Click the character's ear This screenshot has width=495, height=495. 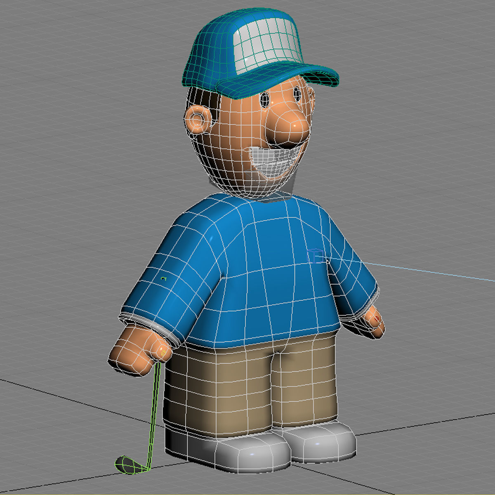point(198,119)
